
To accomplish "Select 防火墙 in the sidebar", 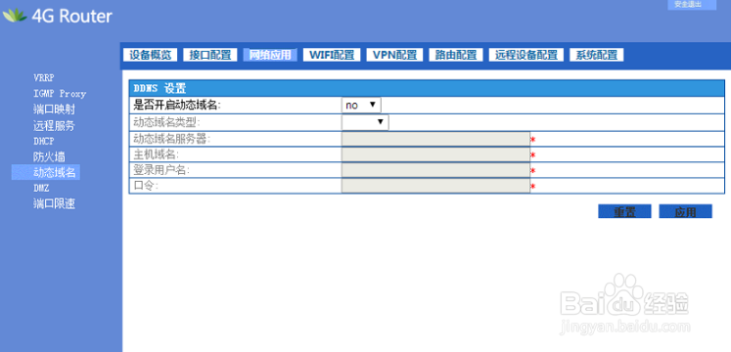I will click(49, 156).
